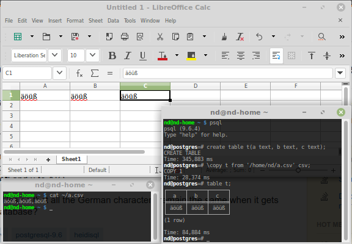Open the Help menu
This screenshot has width=352, height=244.
(170, 21)
